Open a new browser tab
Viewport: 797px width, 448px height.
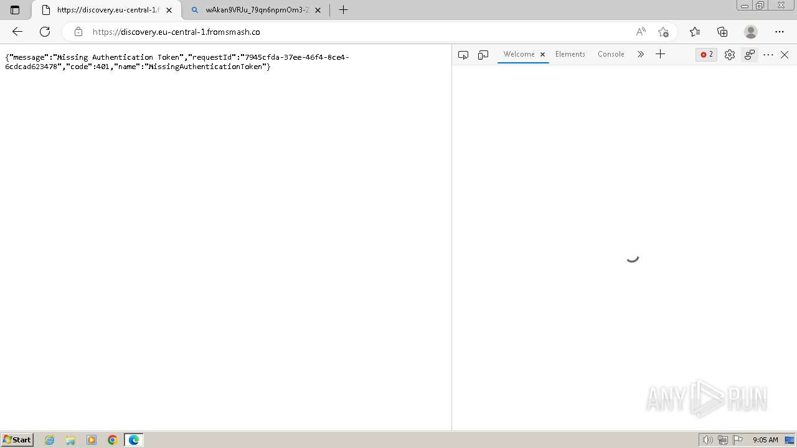pyautogui.click(x=343, y=10)
